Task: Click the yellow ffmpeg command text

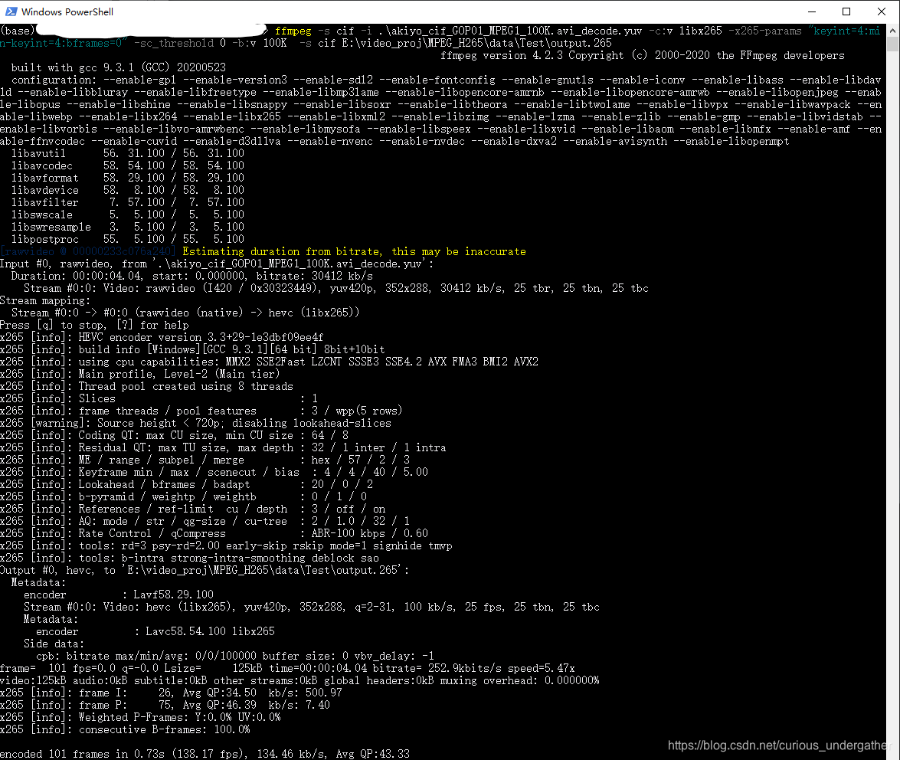Action: 293,31
